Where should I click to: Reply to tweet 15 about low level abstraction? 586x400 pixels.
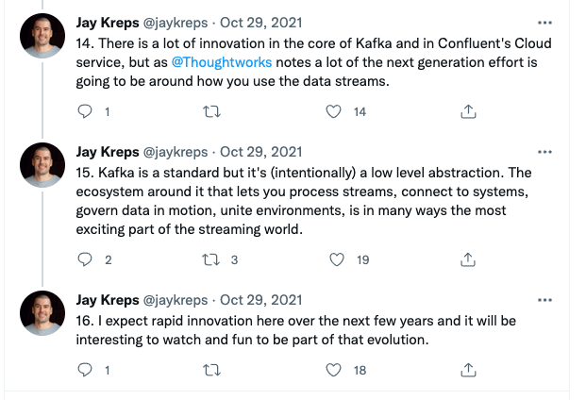(85, 259)
